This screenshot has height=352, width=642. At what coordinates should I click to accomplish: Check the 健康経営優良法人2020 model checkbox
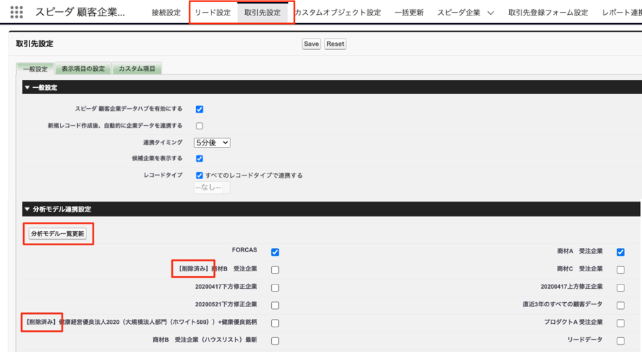275,323
